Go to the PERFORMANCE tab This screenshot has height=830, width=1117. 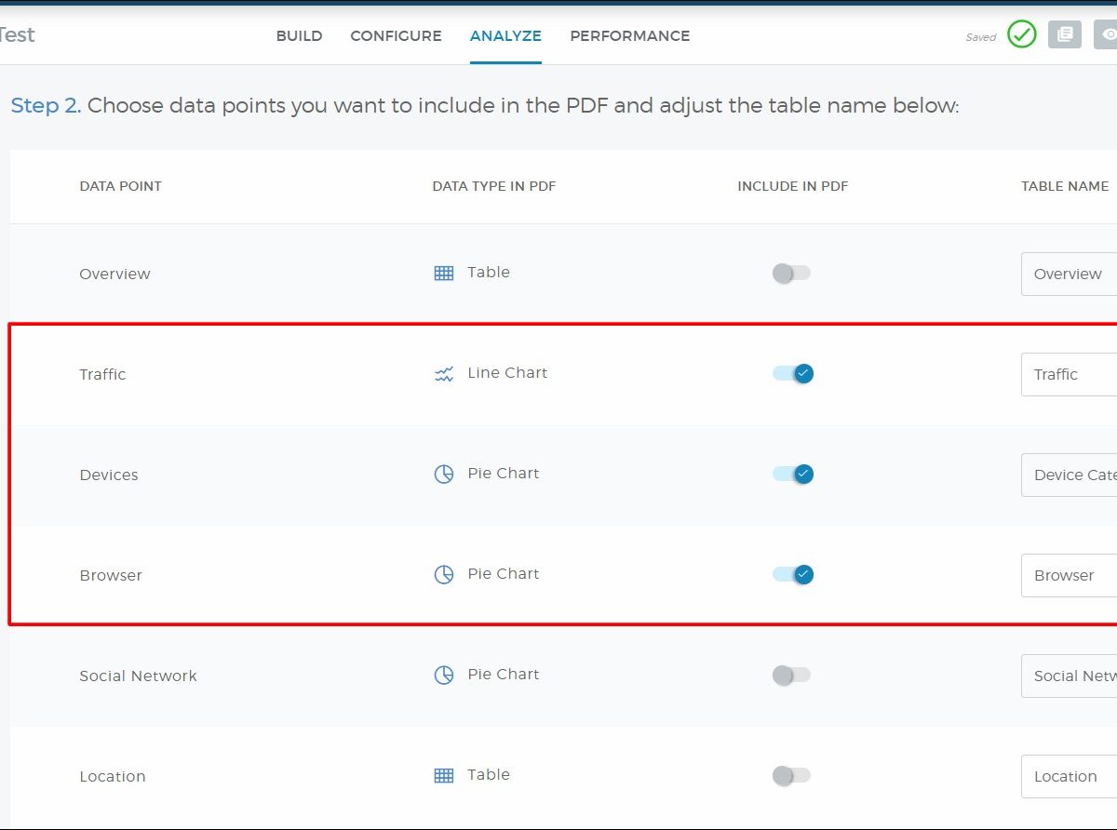click(629, 36)
